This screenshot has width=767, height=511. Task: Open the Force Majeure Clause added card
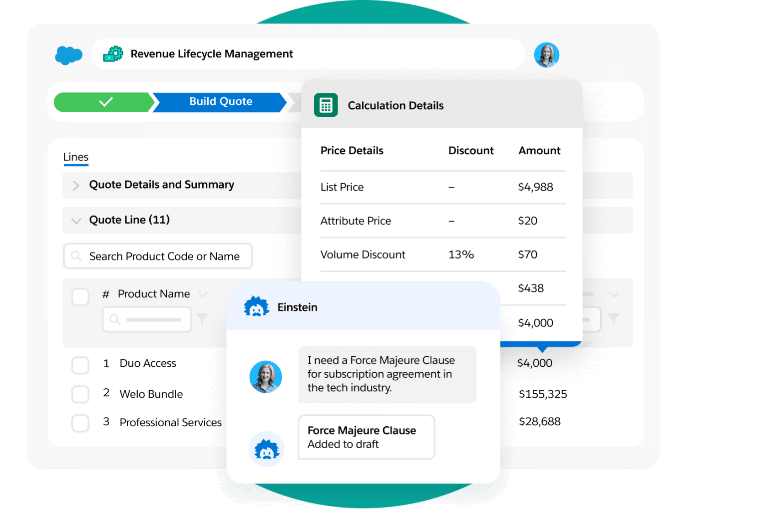(367, 437)
